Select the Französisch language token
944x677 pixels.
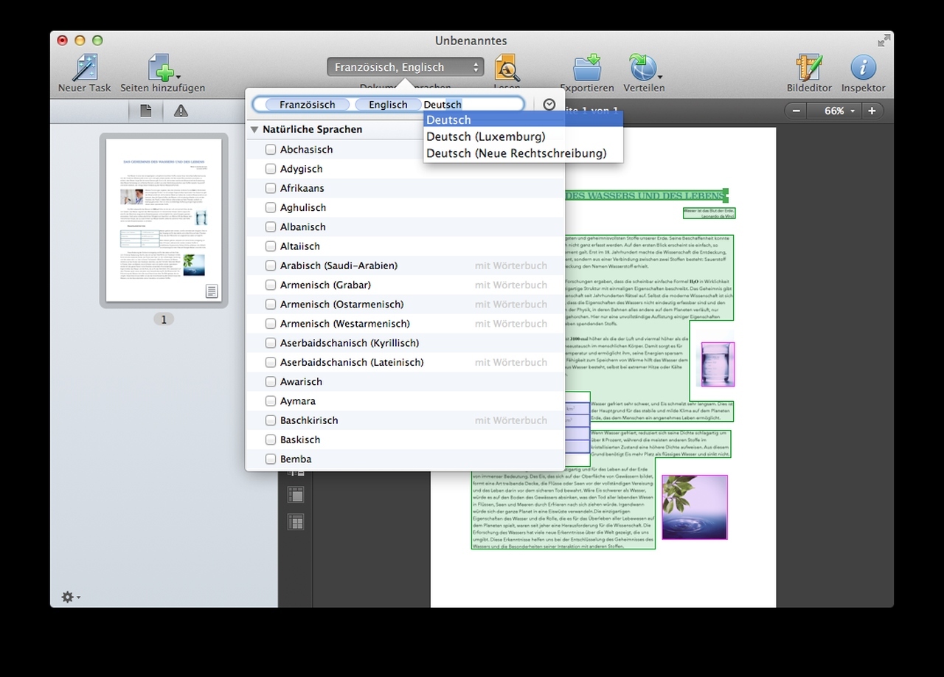pos(307,105)
